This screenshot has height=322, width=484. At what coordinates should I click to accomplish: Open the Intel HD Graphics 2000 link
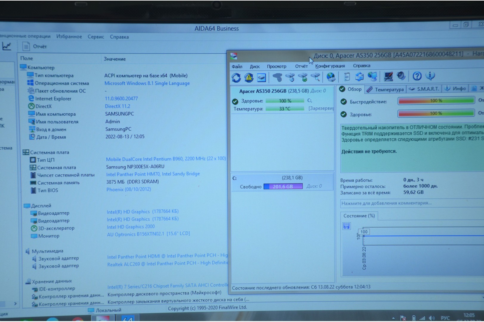tap(131, 227)
